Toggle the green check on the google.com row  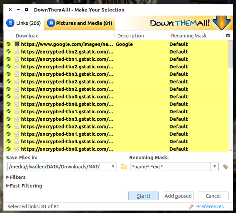8,44
